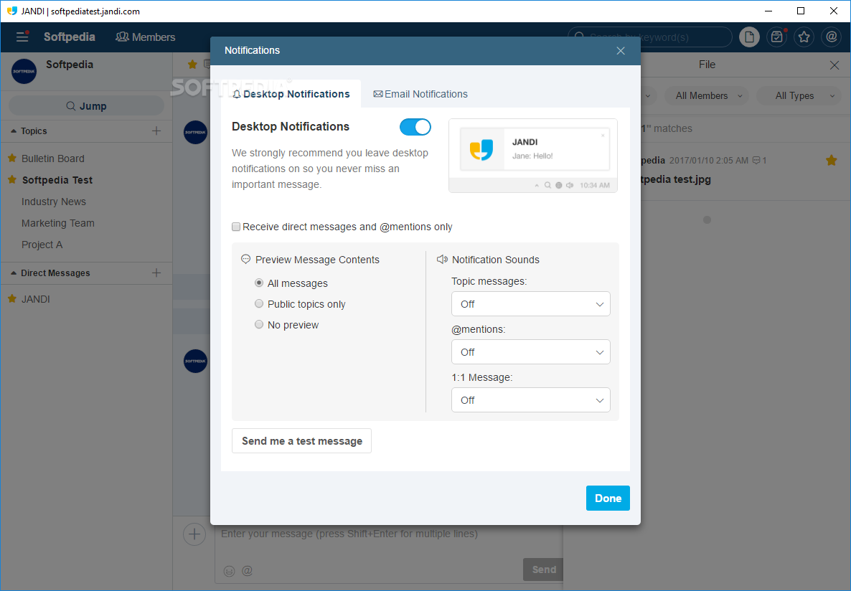851x591 pixels.
Task: Open the emoji picker icon
Action: click(x=229, y=571)
